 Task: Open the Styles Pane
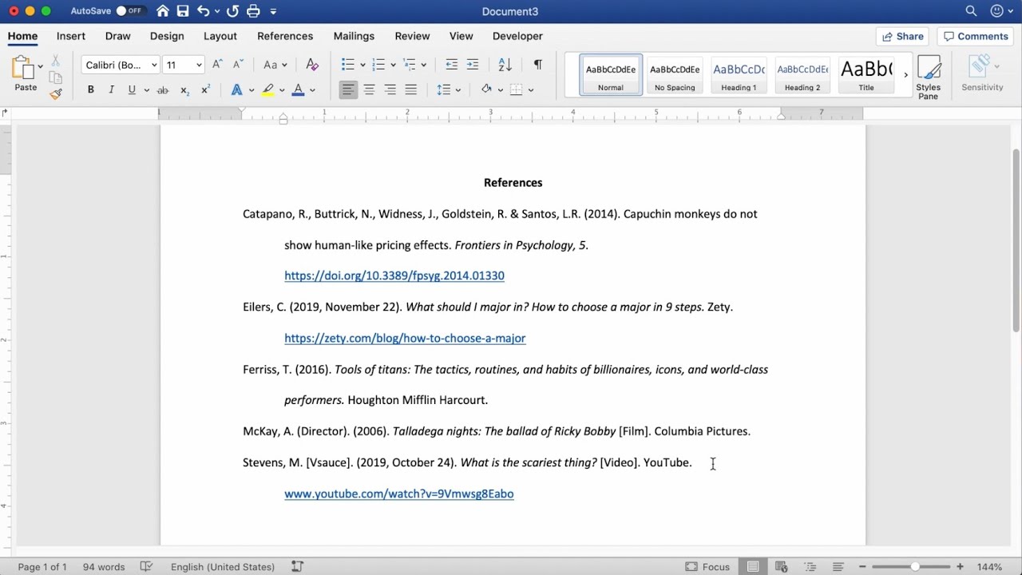coord(928,77)
